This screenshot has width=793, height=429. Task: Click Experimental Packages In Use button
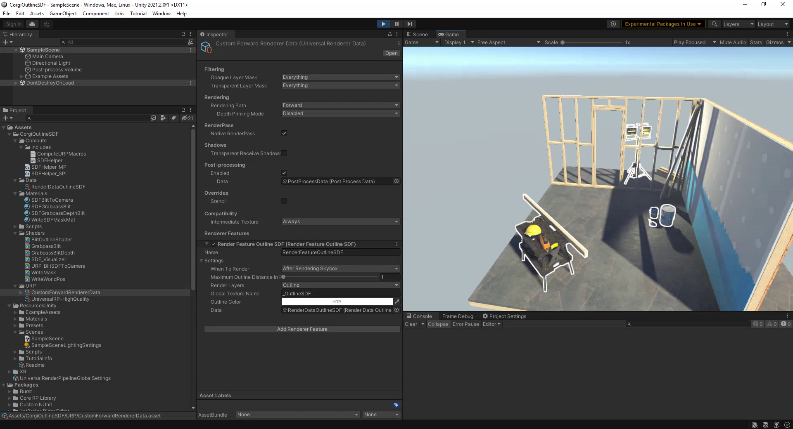(663, 24)
